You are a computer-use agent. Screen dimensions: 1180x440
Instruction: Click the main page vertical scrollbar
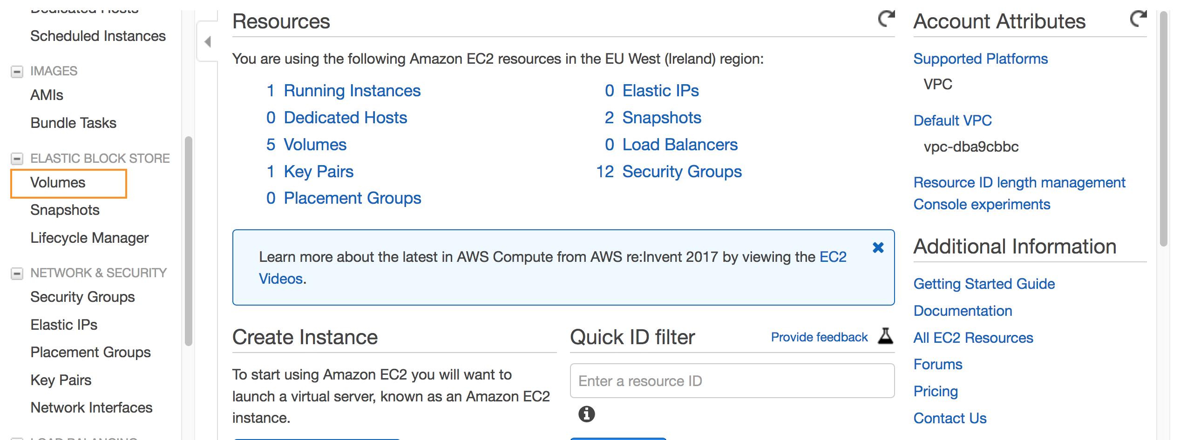point(1164,129)
